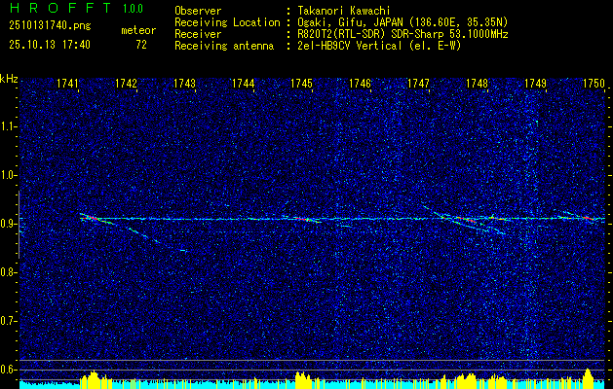Click the 1743 time marker

pyautogui.click(x=184, y=84)
